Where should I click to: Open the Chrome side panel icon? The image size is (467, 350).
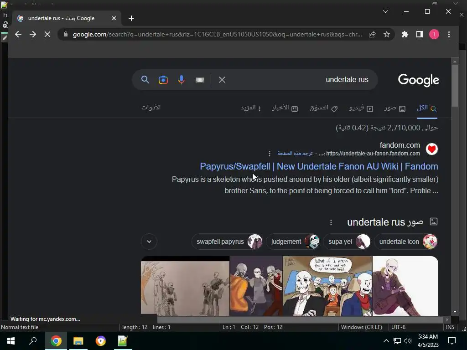click(420, 34)
